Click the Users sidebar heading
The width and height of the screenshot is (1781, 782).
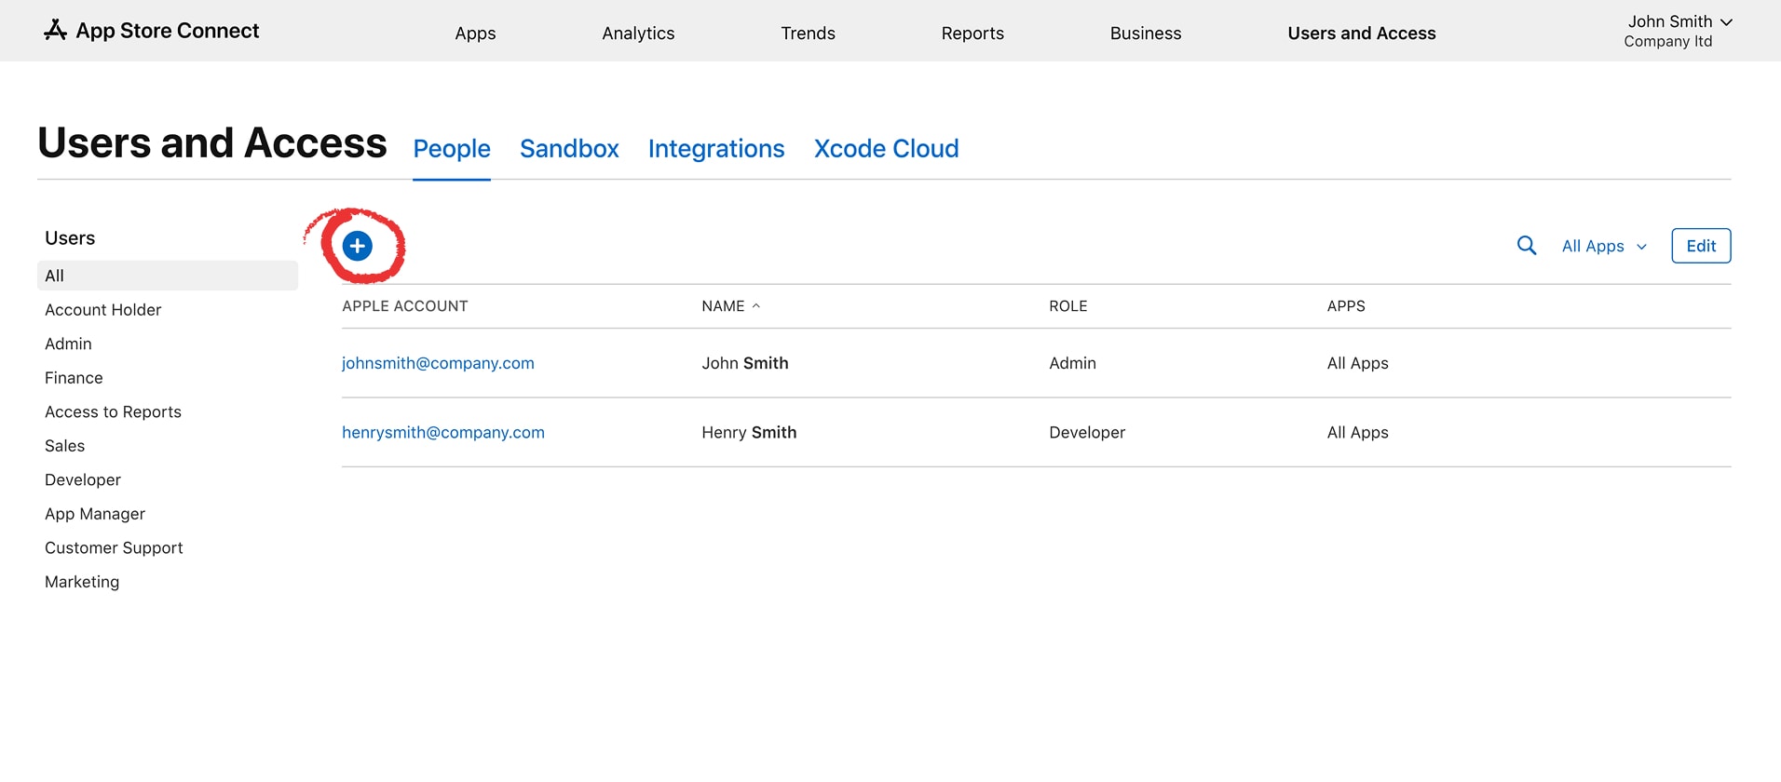(70, 238)
